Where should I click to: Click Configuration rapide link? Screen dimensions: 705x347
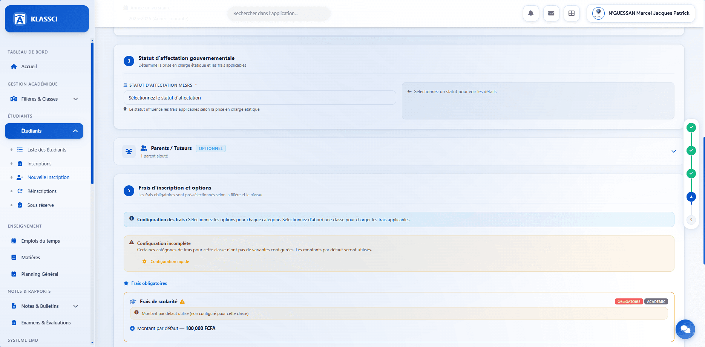(x=170, y=261)
